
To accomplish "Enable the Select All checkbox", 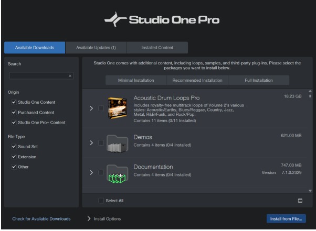I will (x=101, y=201).
